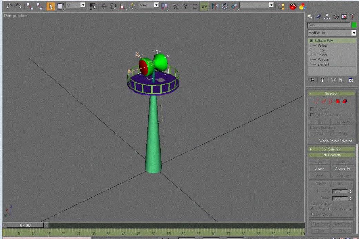Choose the Select Object arrow tool
Viewport: 359px width, 239px height.
[x=50, y=7]
